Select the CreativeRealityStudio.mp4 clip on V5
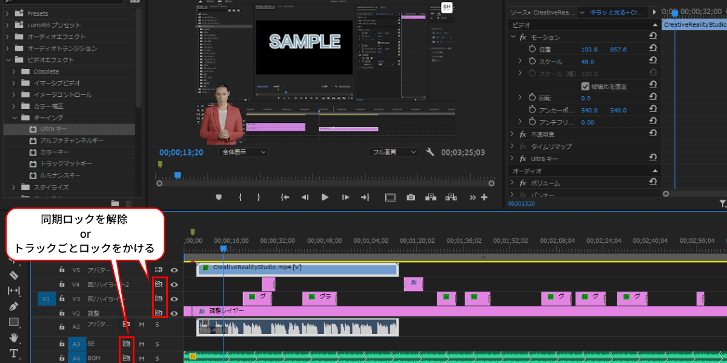Image resolution: width=727 pixels, height=363 pixels. click(x=297, y=269)
